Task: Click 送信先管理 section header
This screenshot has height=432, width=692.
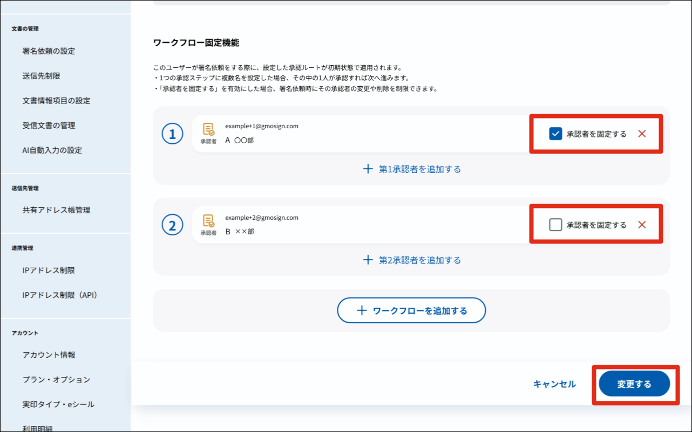Action: [25, 188]
